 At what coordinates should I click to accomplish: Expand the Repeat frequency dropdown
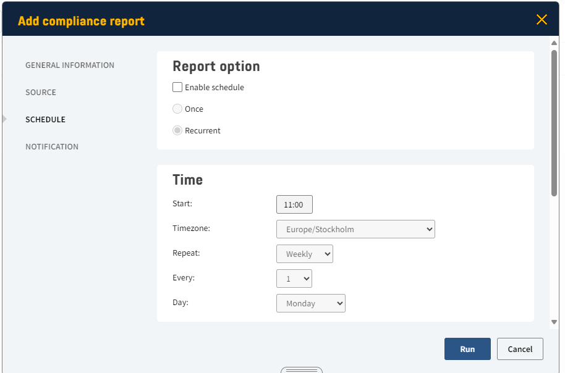[304, 254]
